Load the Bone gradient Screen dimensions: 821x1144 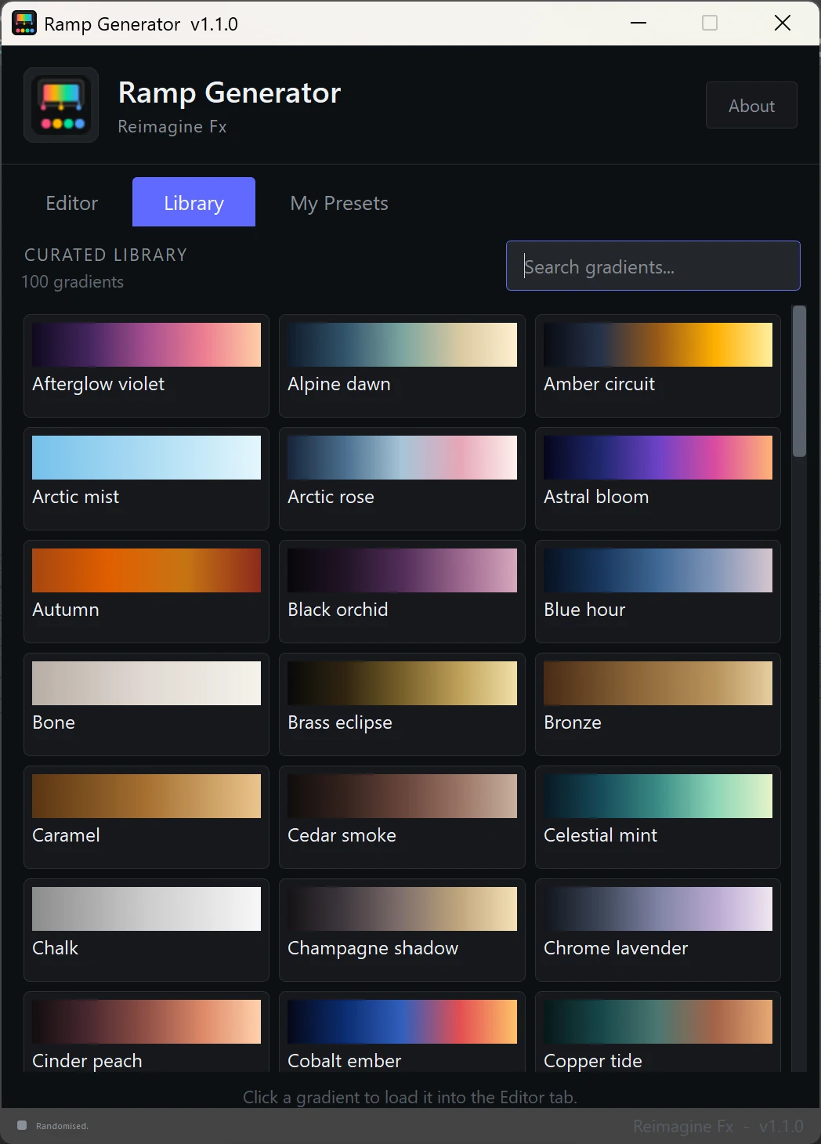pos(146,704)
